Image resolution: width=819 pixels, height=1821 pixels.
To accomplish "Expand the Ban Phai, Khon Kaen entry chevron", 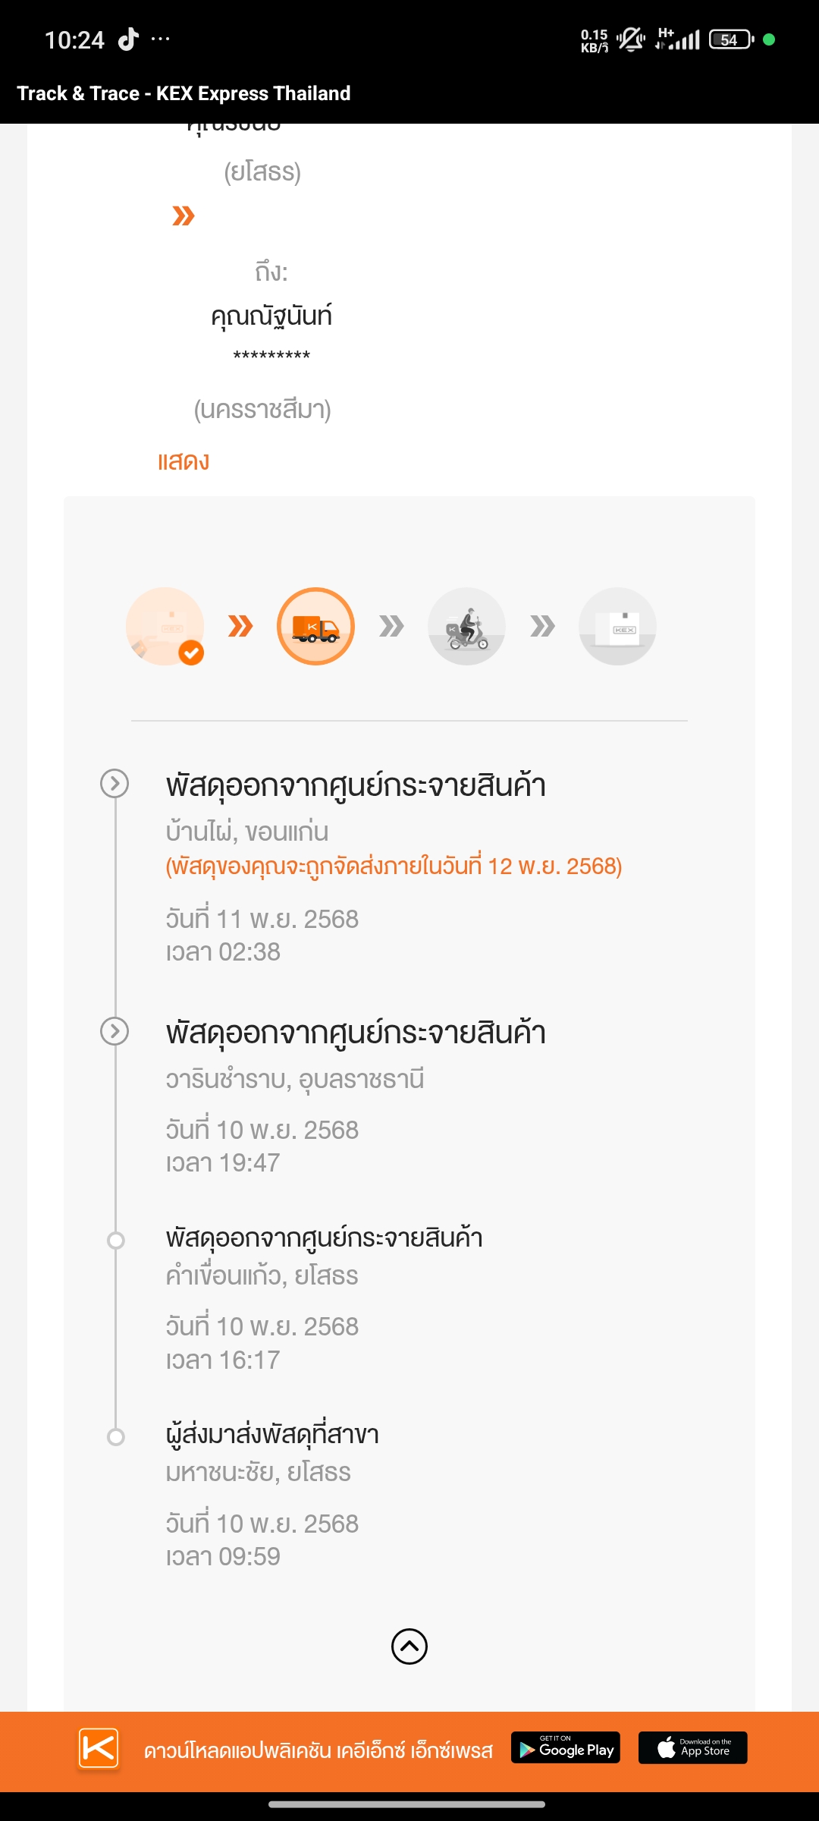I will point(115,784).
